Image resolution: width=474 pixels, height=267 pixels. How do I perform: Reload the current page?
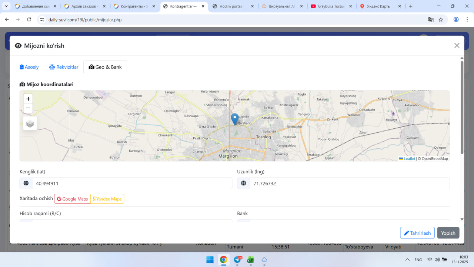click(29, 20)
